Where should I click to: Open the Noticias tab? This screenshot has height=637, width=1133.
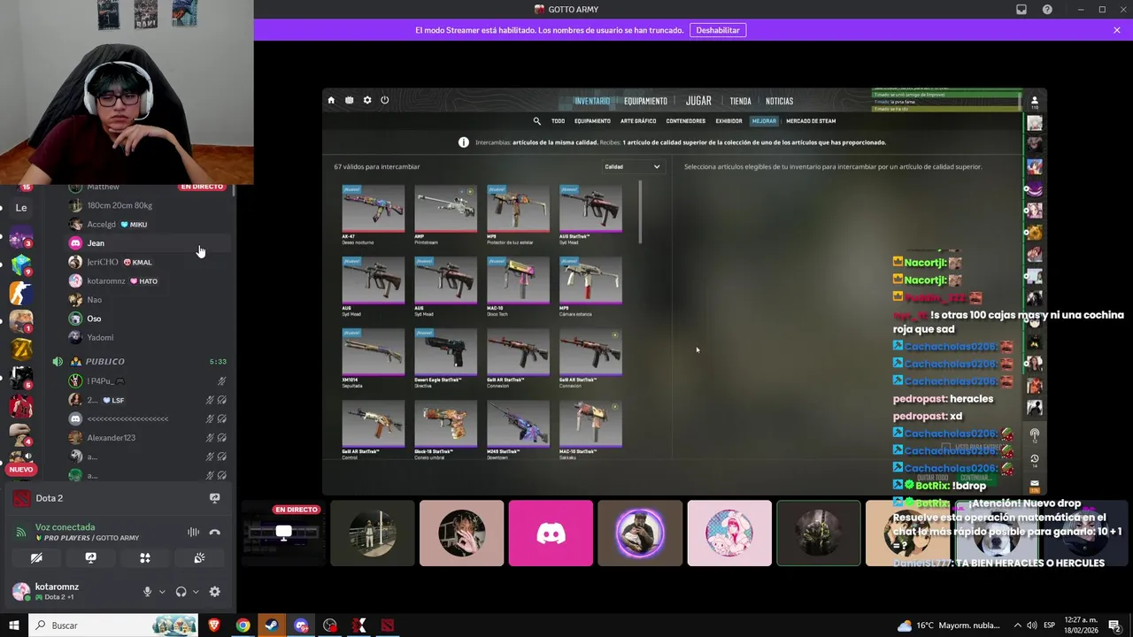[780, 101]
